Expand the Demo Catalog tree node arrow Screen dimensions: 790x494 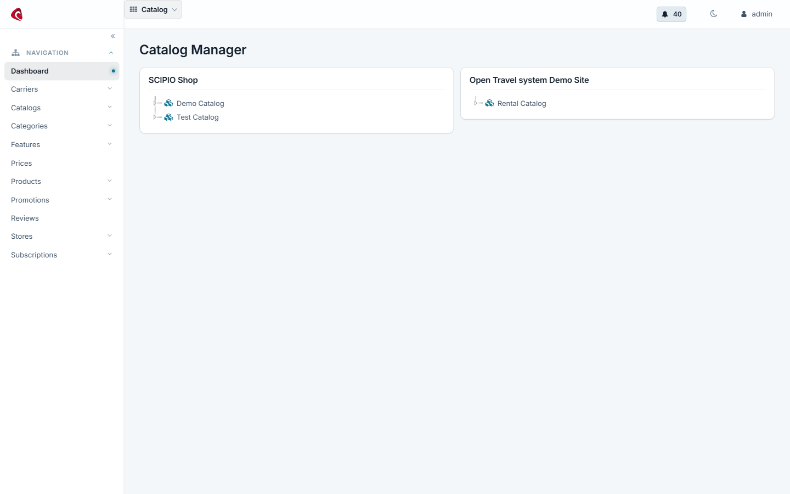pyautogui.click(x=156, y=103)
